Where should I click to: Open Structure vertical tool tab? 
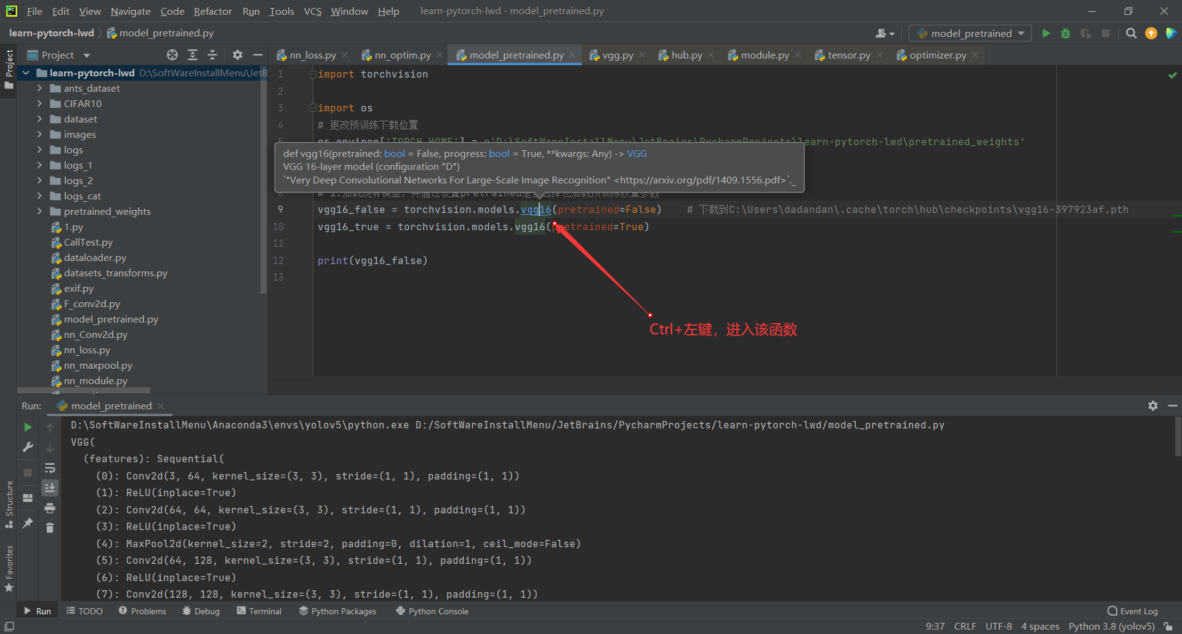[9, 505]
